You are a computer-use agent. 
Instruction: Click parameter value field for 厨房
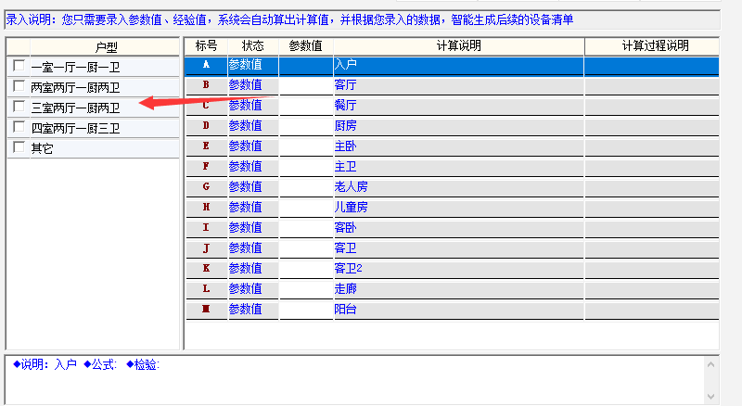306,126
